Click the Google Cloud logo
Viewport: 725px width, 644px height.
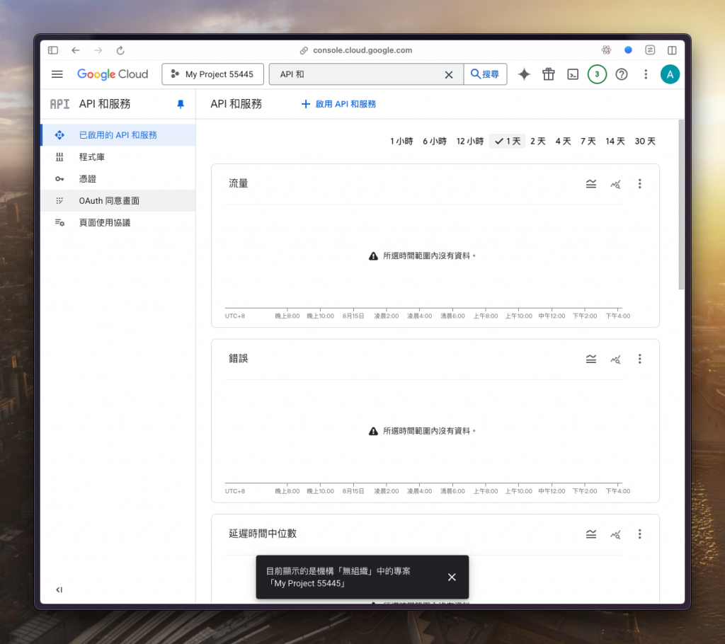(x=113, y=74)
